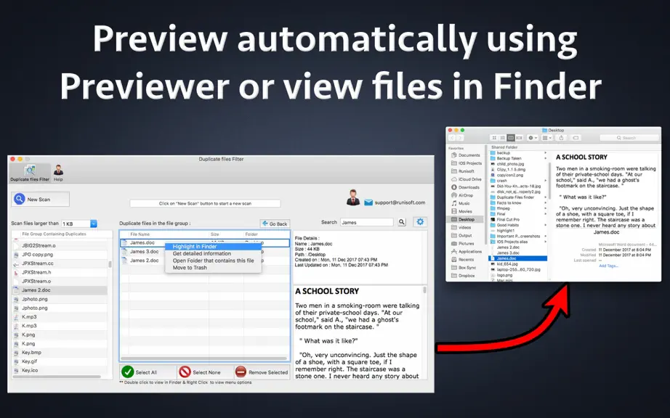The height and width of the screenshot is (418, 670).
Task: Click the support agent avatar icon
Action: [x=353, y=197]
